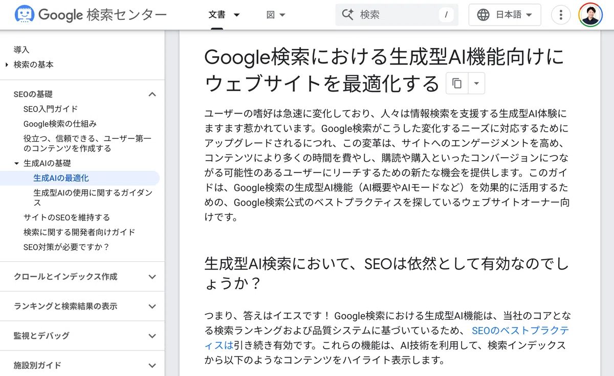Expand the copy options dropdown beside the title
The width and height of the screenshot is (614, 376).
(x=476, y=83)
